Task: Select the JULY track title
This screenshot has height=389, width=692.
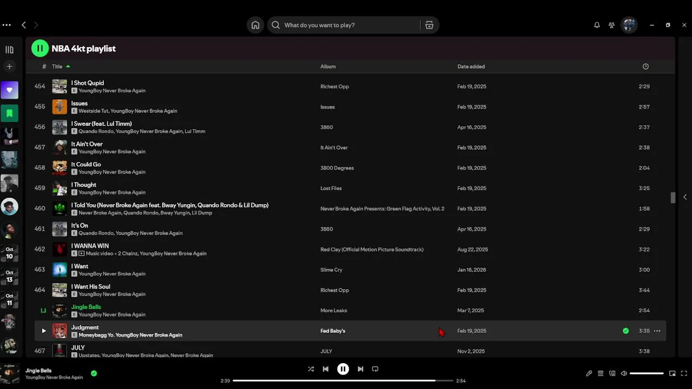Action: coord(78,348)
